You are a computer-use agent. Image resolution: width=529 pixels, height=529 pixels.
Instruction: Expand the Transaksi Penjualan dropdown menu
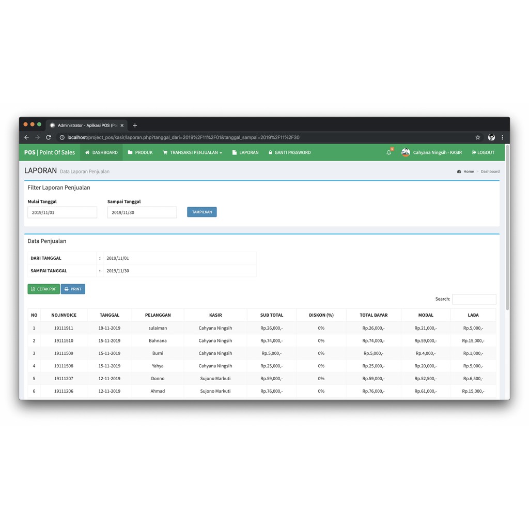coord(192,152)
